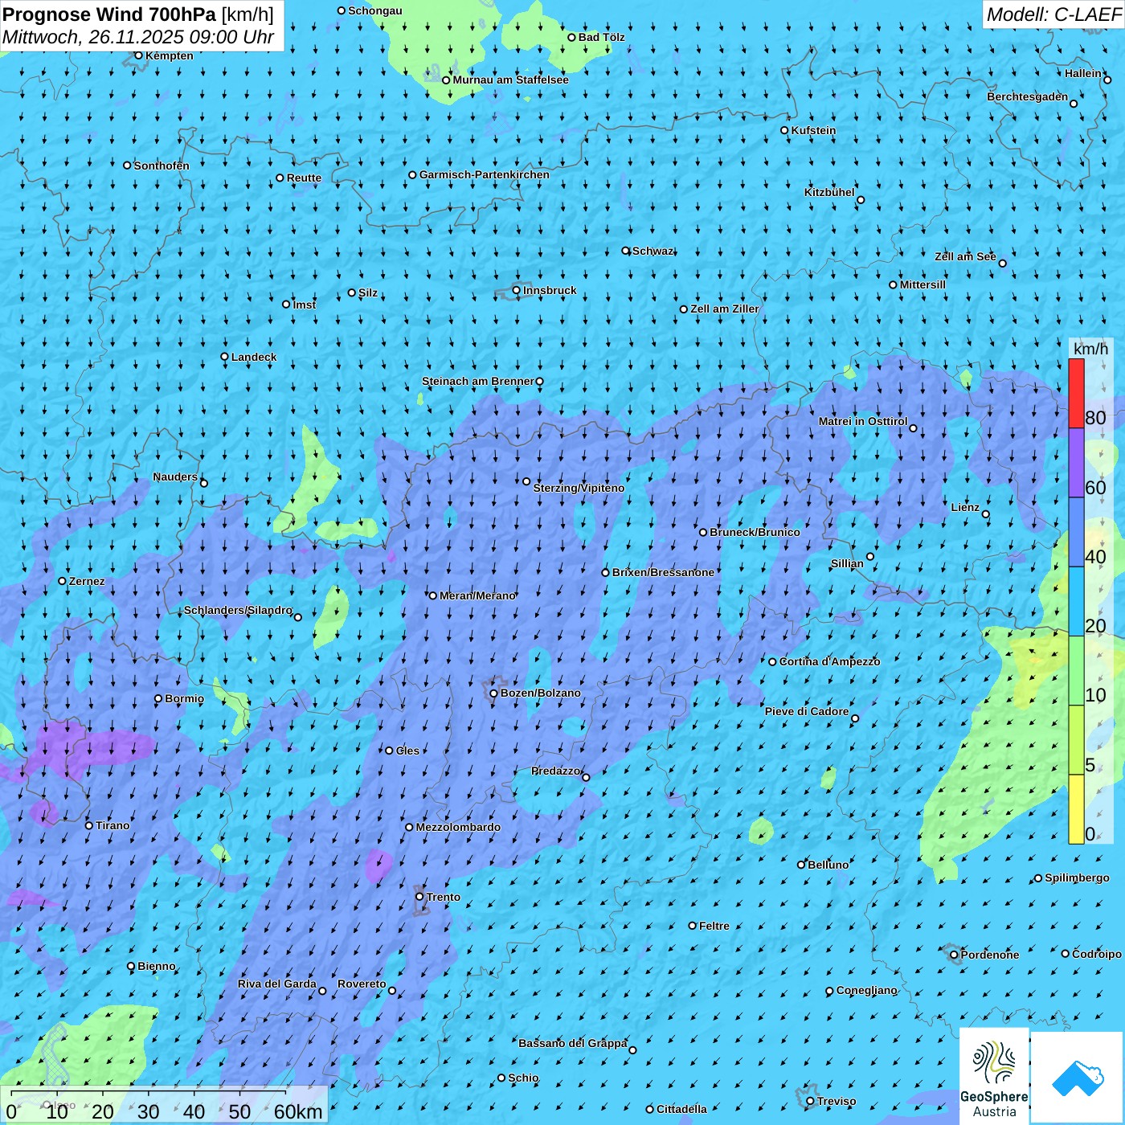Click the Reutte town marker

[x=280, y=178]
